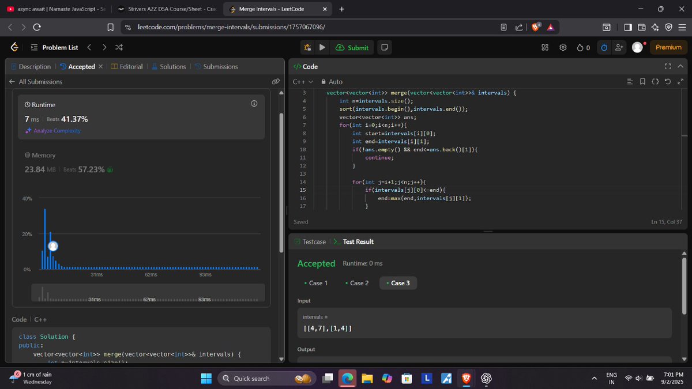This screenshot has height=389, width=692.
Task: Open the Submissions tab
Action: (x=216, y=67)
